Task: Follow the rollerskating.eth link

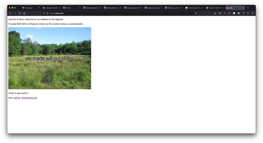Action: click(29, 98)
